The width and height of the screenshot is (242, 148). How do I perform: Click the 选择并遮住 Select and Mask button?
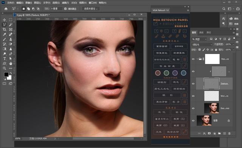point(91,9)
